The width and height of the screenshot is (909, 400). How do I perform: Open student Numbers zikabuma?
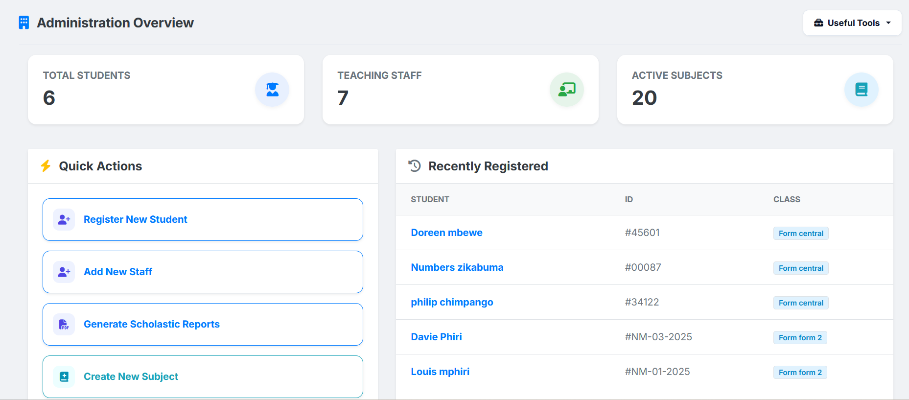[x=457, y=267]
